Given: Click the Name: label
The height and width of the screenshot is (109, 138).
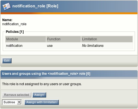Looking at the screenshot, I should [x=7, y=20].
